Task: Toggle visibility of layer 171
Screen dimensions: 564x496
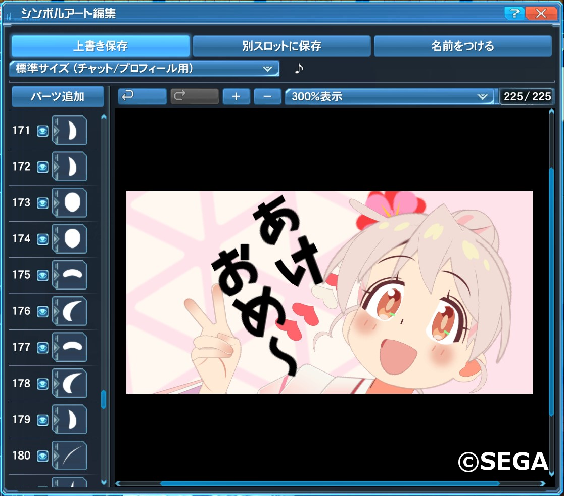Action: pyautogui.click(x=42, y=131)
